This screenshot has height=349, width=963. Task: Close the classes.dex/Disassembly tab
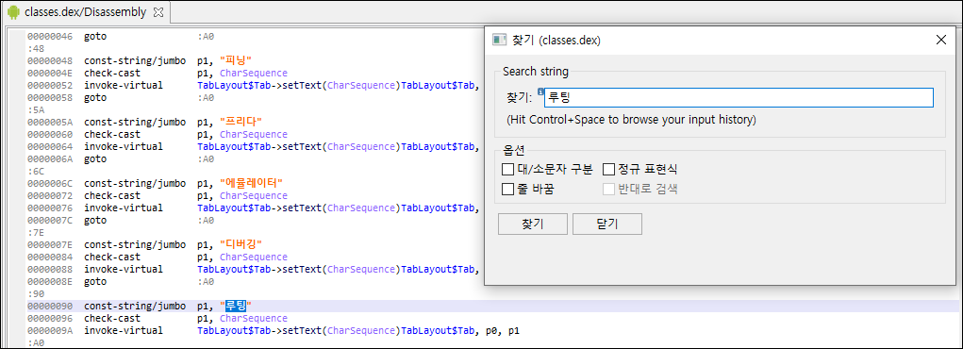tap(158, 11)
